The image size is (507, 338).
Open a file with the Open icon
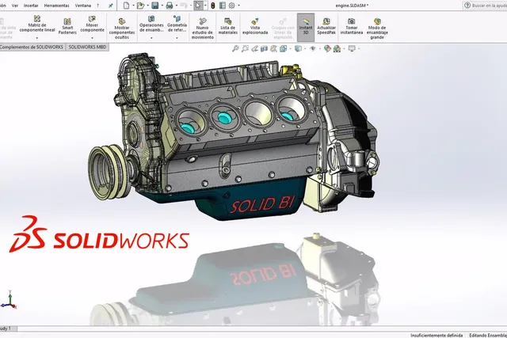[140, 6]
